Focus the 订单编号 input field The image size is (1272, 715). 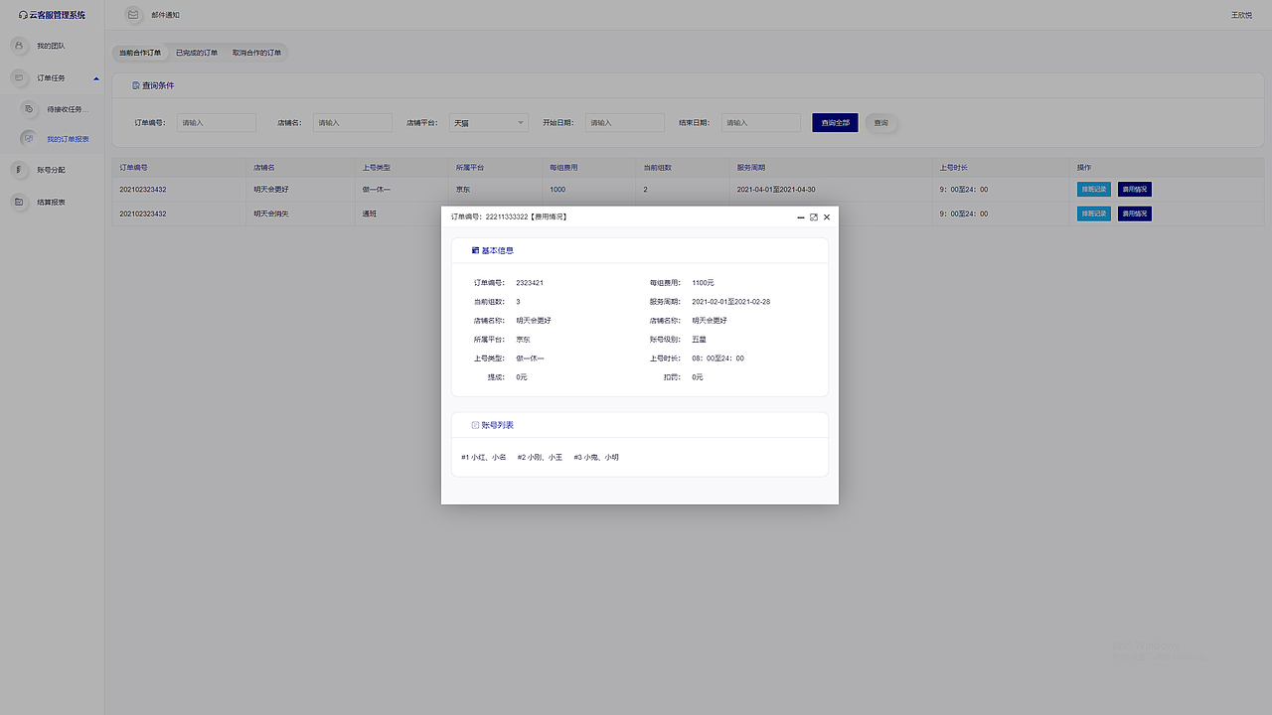tap(217, 123)
